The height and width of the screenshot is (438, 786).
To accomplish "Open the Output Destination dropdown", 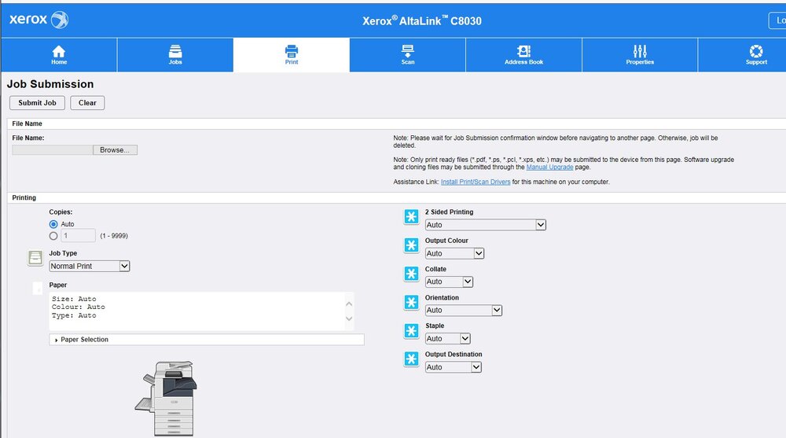I will point(454,367).
